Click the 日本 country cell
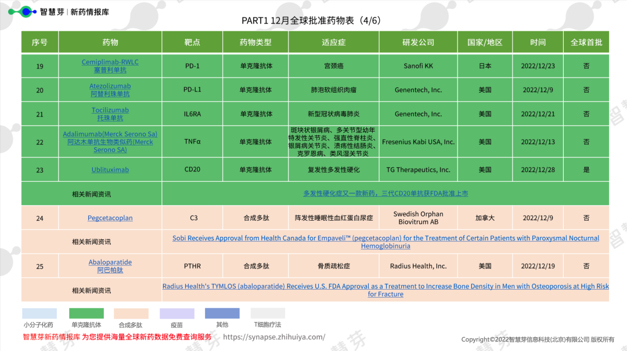The height and width of the screenshot is (351, 627). [485, 66]
